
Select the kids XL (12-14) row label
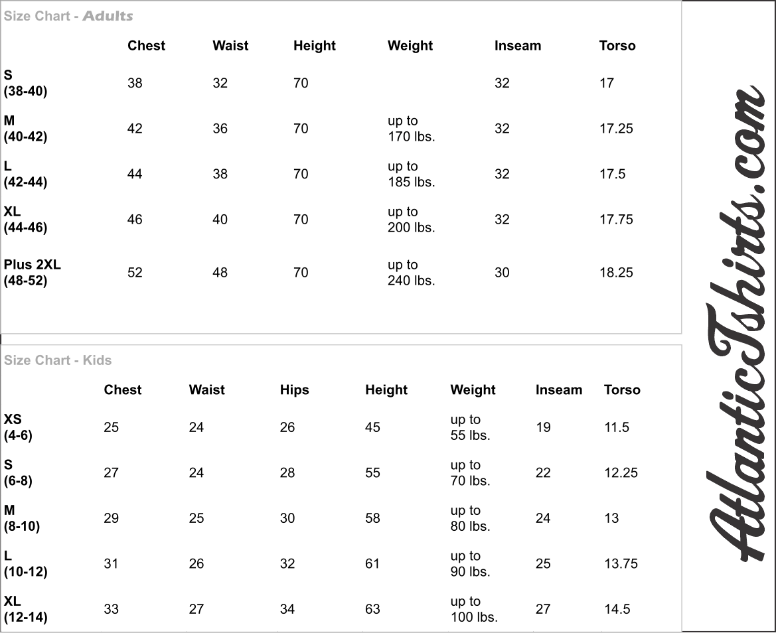[x=25, y=609]
